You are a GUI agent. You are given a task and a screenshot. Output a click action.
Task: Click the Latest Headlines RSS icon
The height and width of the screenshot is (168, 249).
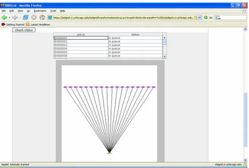[28, 24]
